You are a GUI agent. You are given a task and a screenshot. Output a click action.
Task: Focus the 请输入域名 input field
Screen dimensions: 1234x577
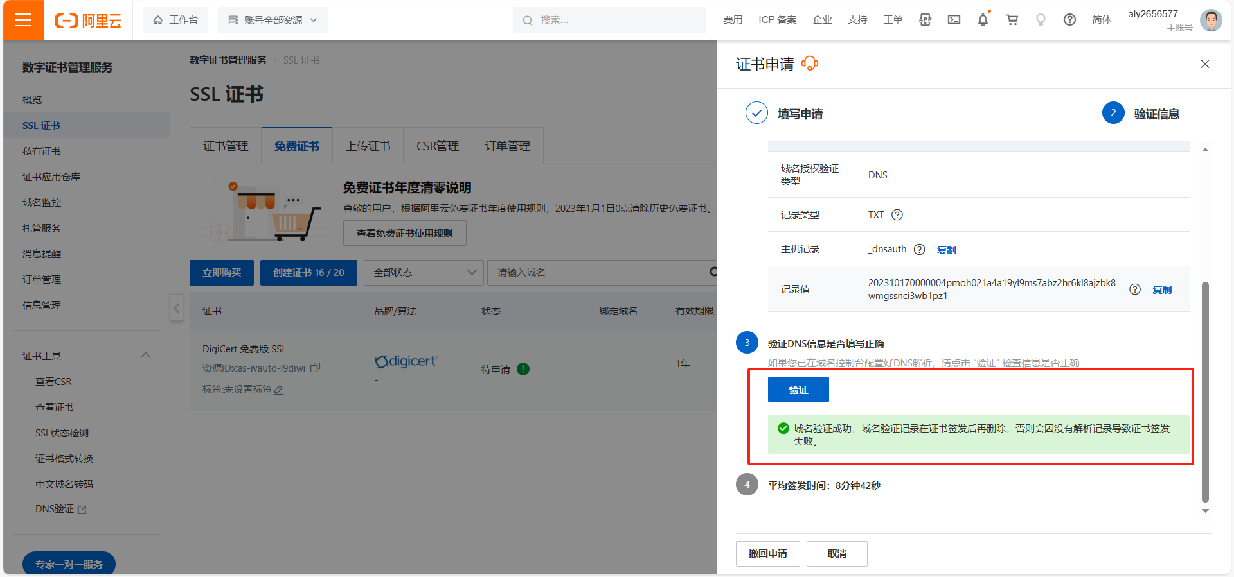tap(595, 273)
